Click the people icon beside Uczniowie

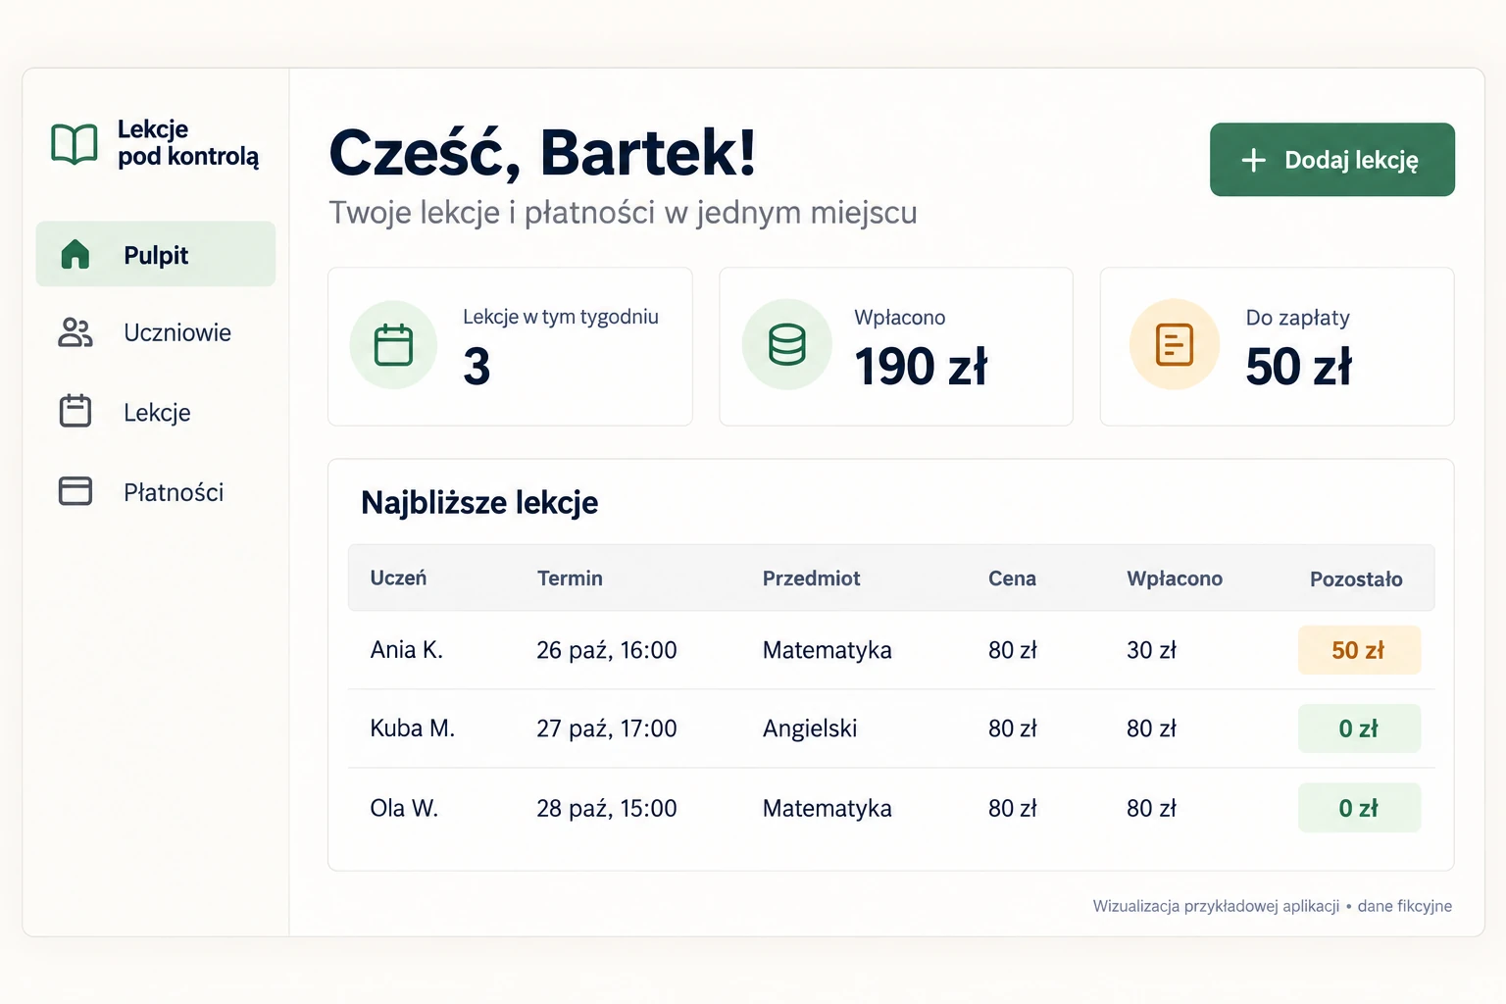tap(75, 332)
